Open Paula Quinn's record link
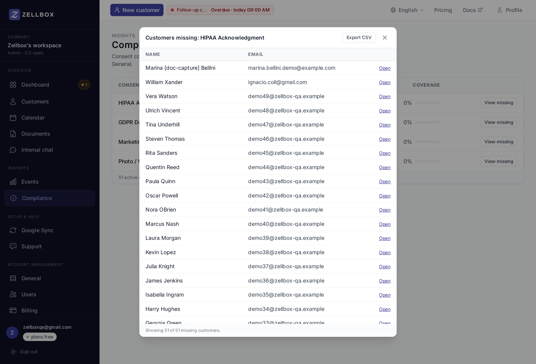Screen dimensions: 536x364 385,182
